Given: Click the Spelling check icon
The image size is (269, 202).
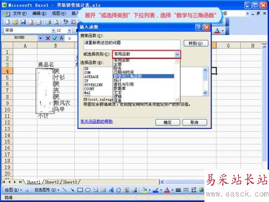Looking at the screenshot, I should [x=66, y=22].
